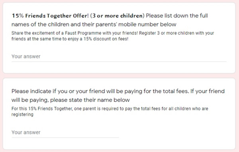Viewport: 239px width, 152px height.
Task: Click underline beneath first 'Your answer' field
Action: [119, 62]
